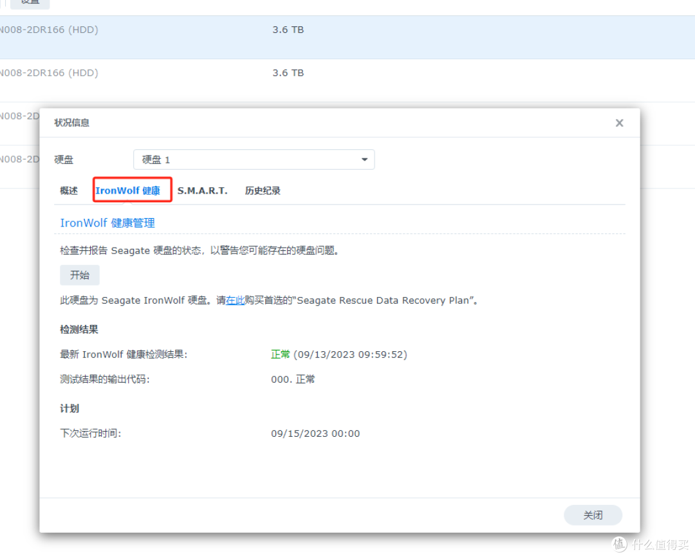Click the 下次运行时间 label
The width and height of the screenshot is (695, 559).
click(91, 433)
